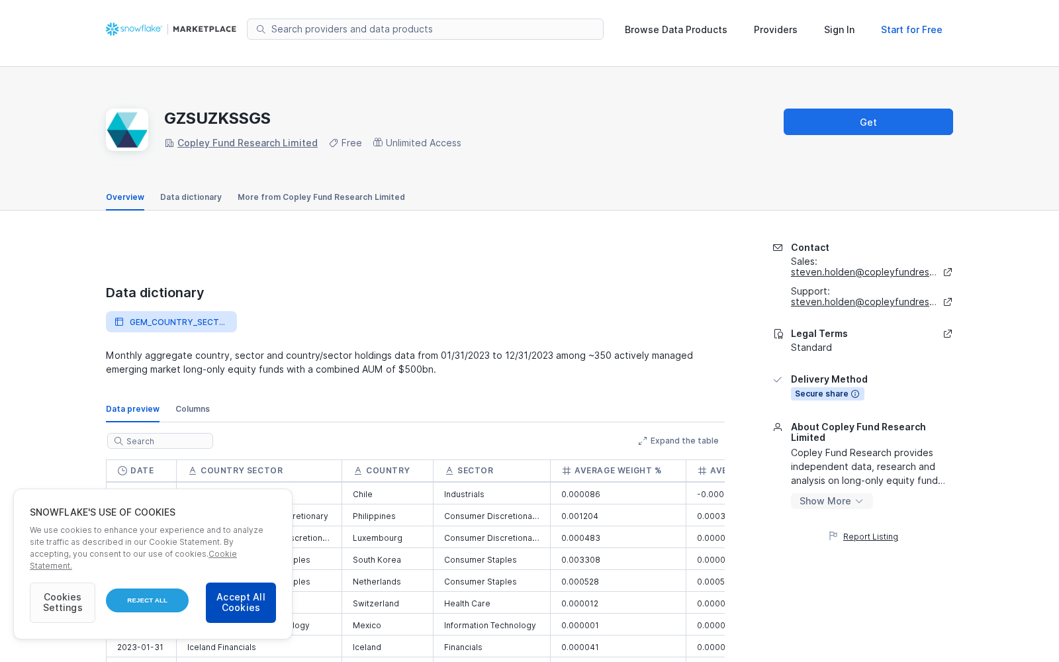
Task: Click the GZSUZKSSGS listing logo thumbnail
Action: tap(127, 130)
